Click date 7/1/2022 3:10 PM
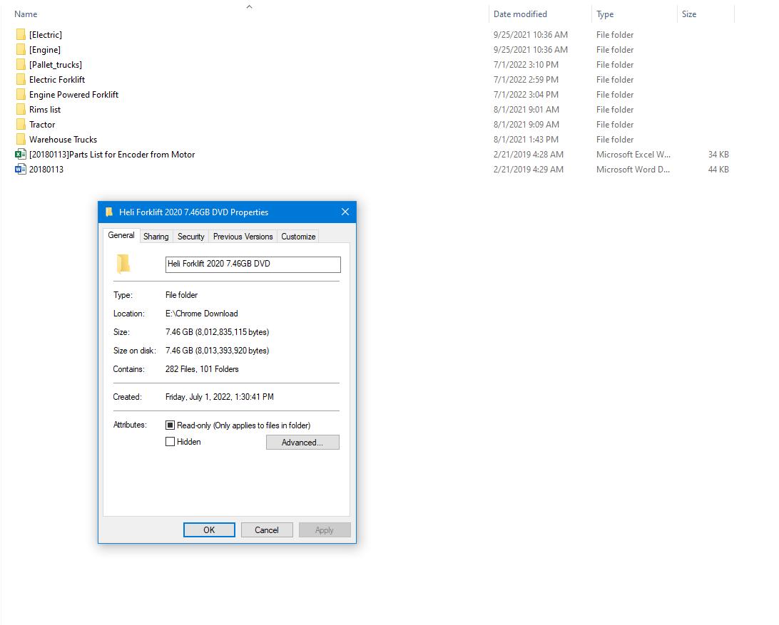779x625 pixels. click(526, 65)
